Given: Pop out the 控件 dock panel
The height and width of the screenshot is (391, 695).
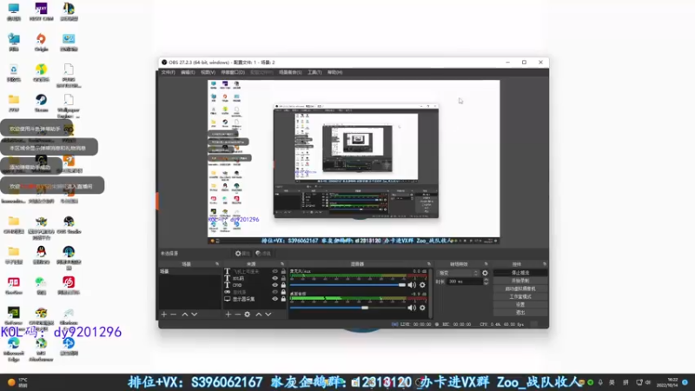Looking at the screenshot, I should click(545, 264).
